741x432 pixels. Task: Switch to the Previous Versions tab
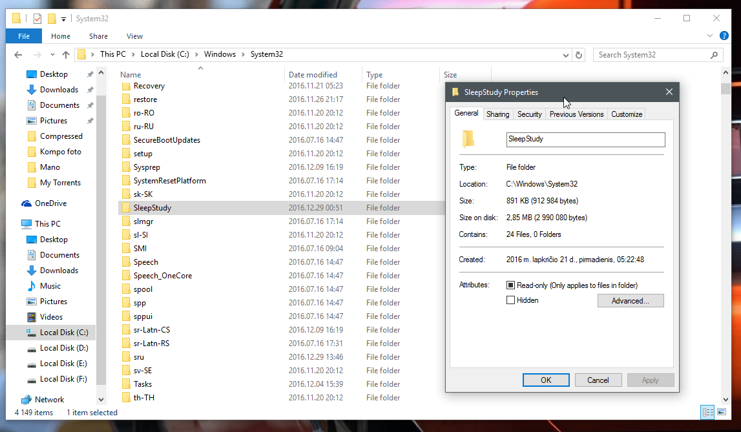tap(576, 114)
